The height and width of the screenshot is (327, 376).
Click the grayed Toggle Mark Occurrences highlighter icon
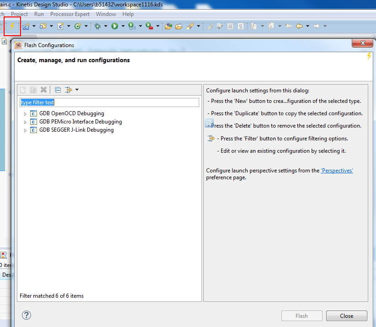point(210,26)
